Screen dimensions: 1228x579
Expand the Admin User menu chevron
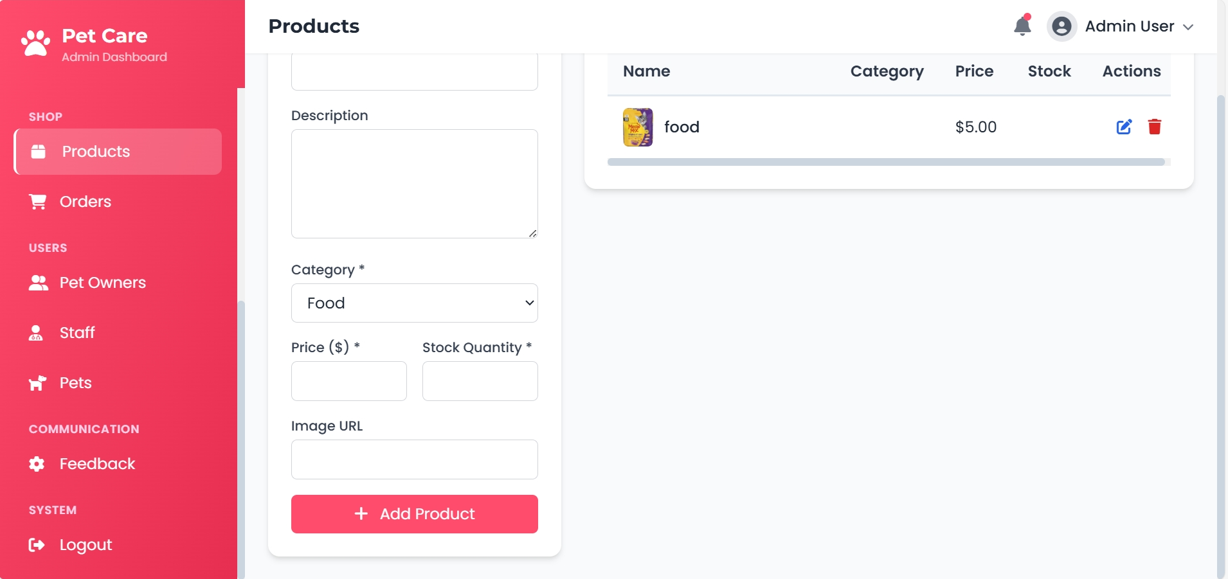click(x=1188, y=27)
